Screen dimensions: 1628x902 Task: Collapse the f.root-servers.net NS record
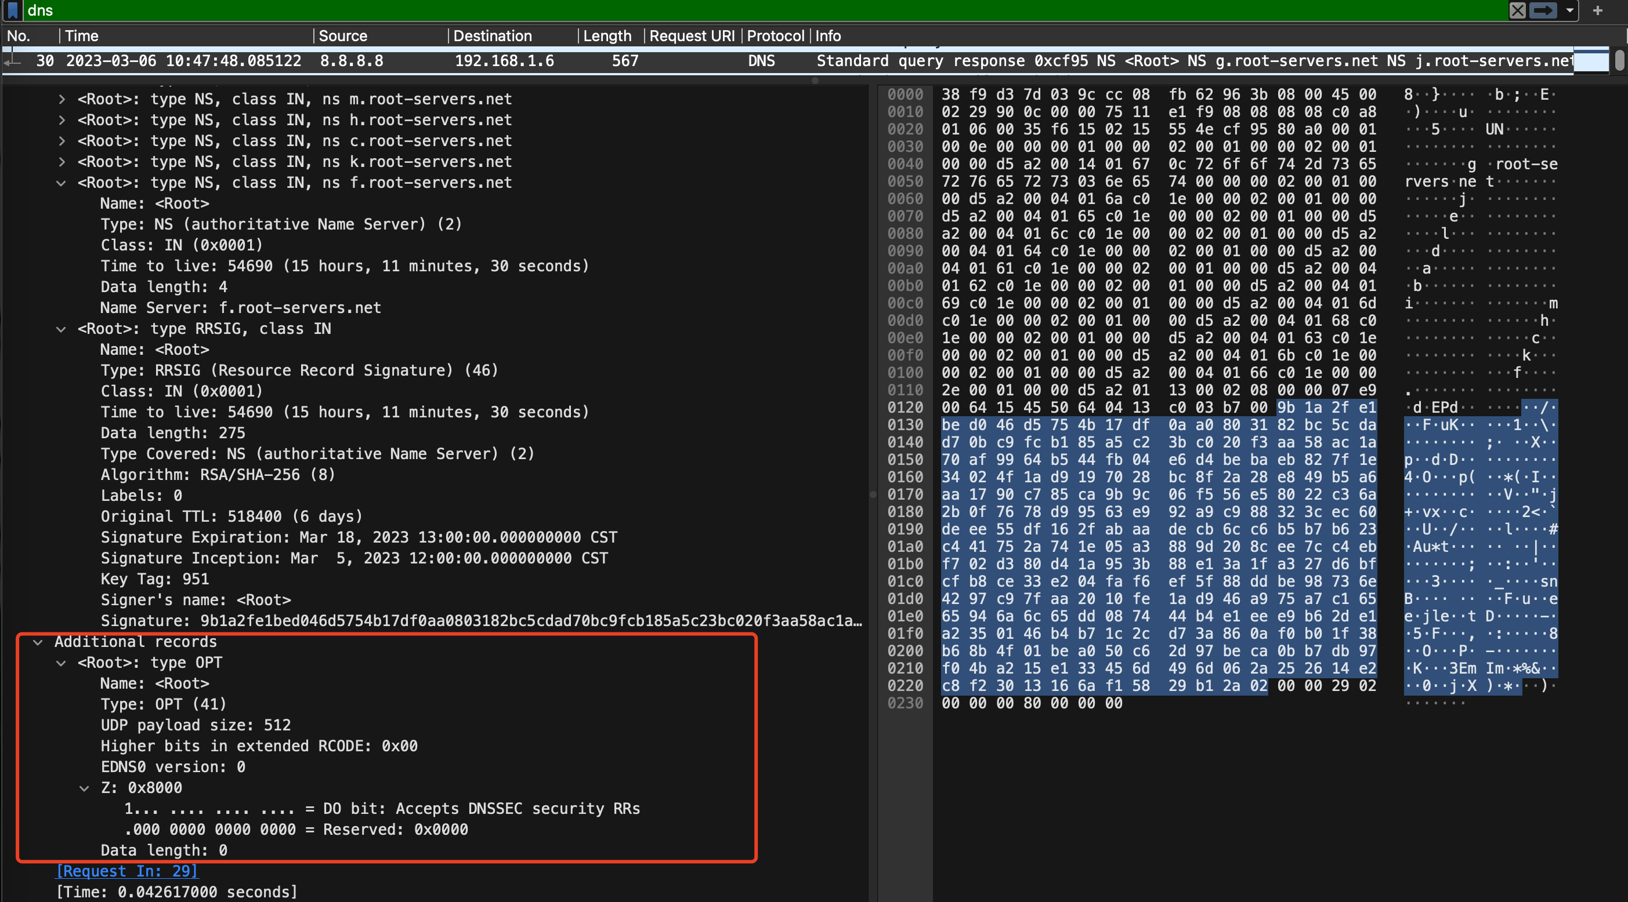click(61, 183)
